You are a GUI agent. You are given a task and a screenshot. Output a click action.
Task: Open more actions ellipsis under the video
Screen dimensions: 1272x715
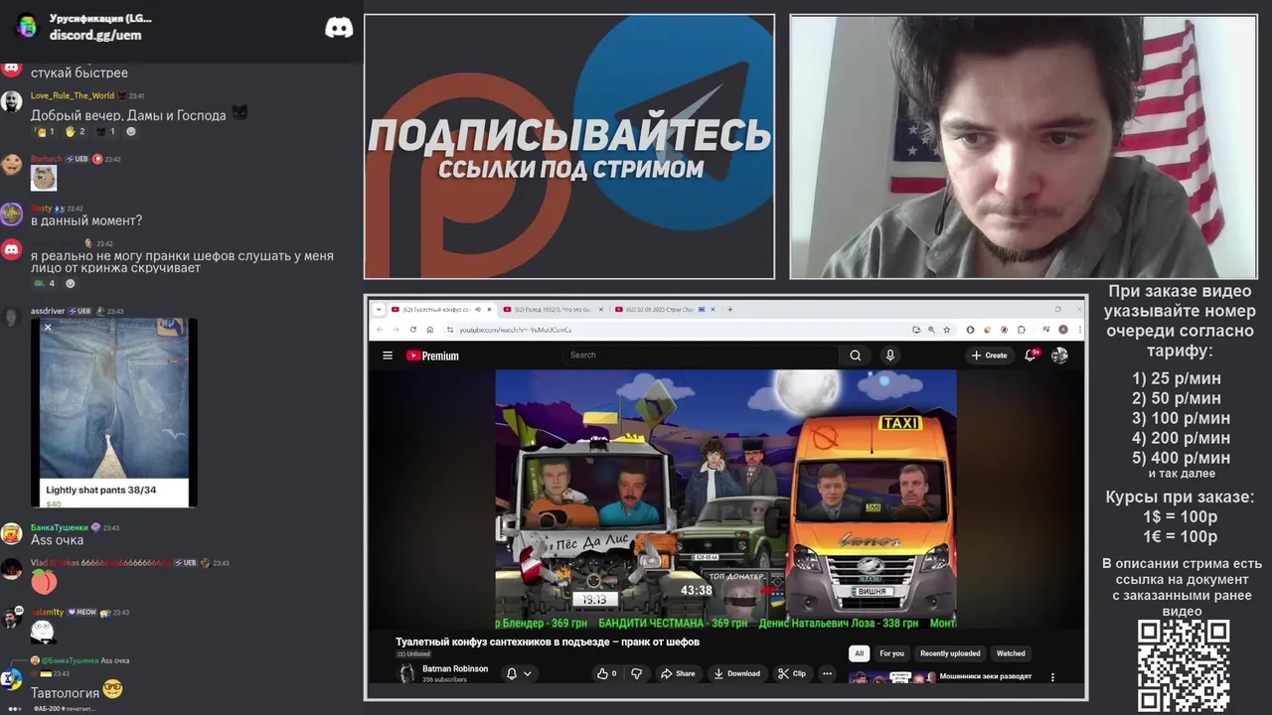point(827,673)
